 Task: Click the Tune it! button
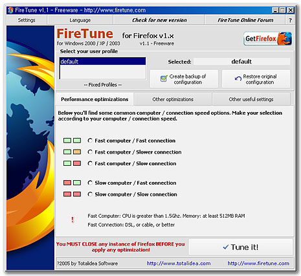click(x=241, y=247)
